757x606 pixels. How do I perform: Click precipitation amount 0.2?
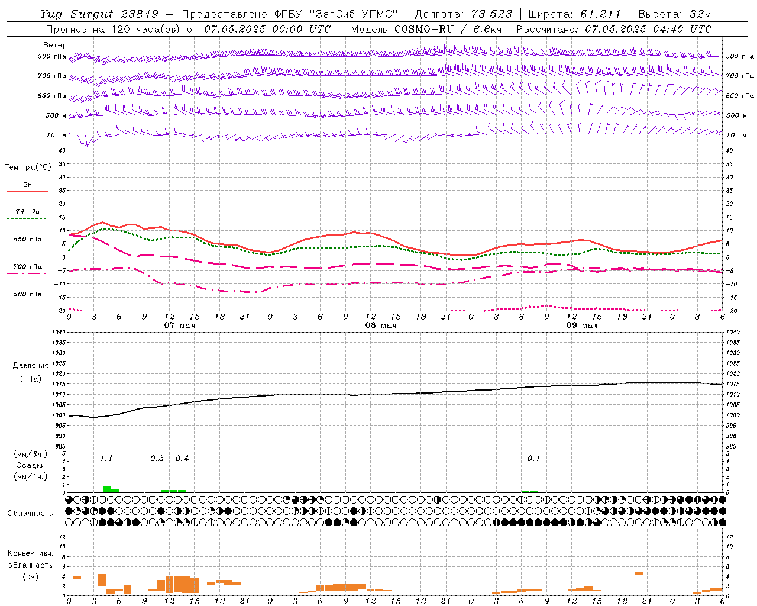tap(157, 459)
